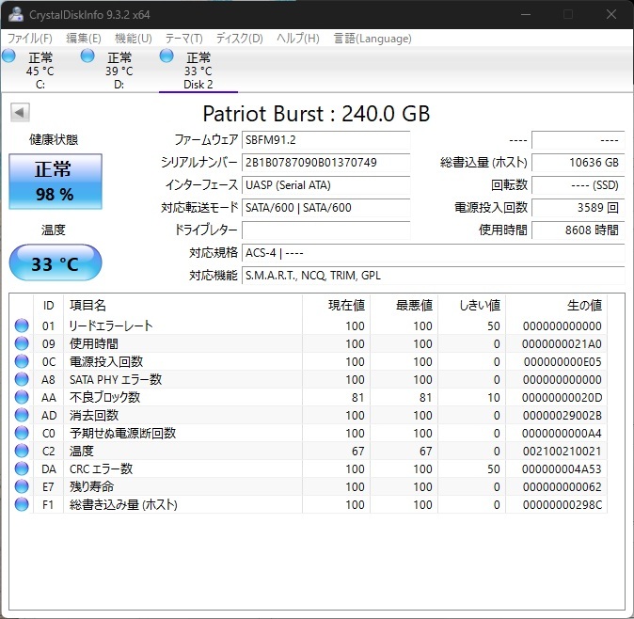Image resolution: width=634 pixels, height=619 pixels.
Task: Click the blue orb for attribute AD
Action: pyautogui.click(x=22, y=415)
